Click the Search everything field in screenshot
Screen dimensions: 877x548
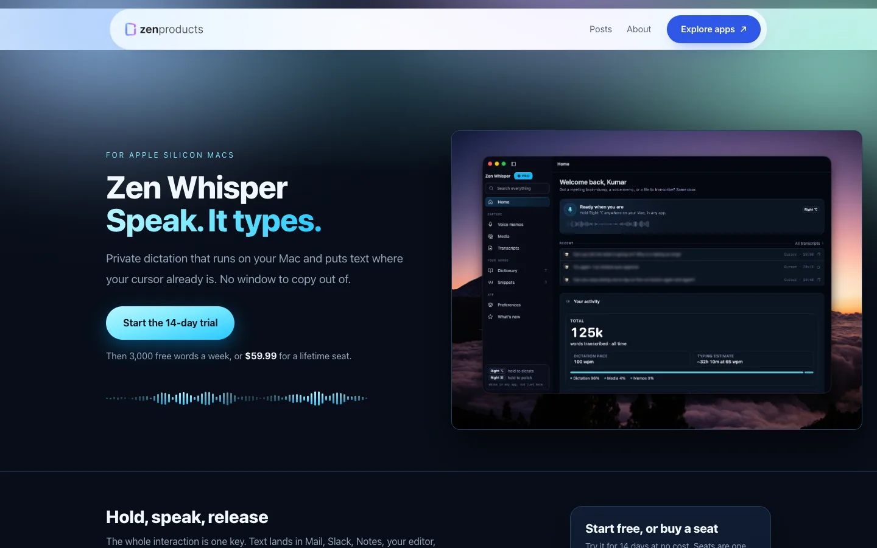[x=518, y=188]
